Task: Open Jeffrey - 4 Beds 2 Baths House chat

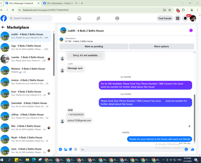Action: [x=26, y=116]
